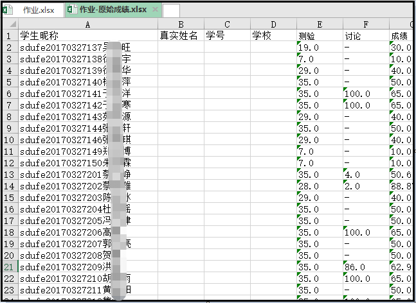Select cell with sdufe20170327207

coord(88,244)
